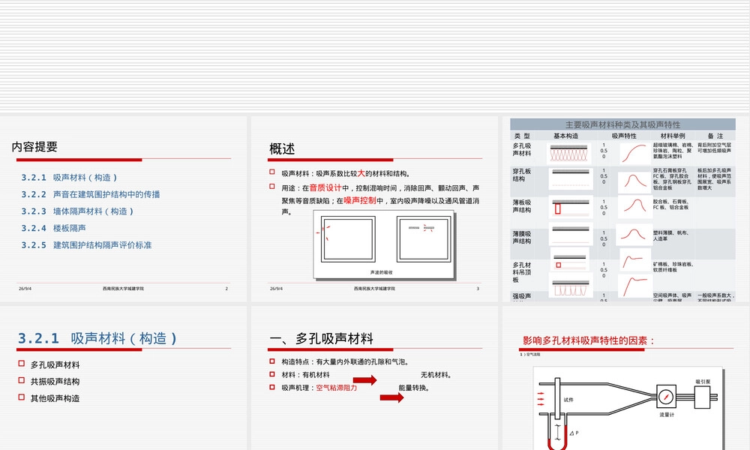Click outline item 3.2.5 建筑围护结构隔声评价标准
Screen dimensions: 750x450
(86, 244)
